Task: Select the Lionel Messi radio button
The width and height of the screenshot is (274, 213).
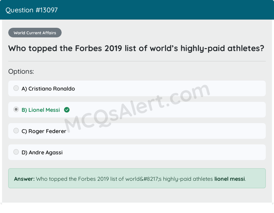Action: tap(16, 110)
